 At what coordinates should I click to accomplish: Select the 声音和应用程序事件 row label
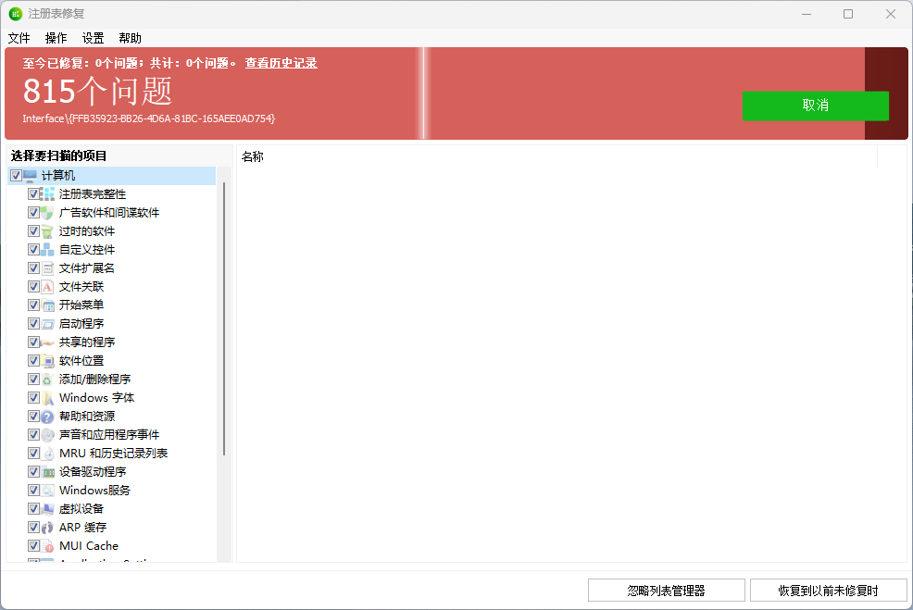tap(109, 435)
